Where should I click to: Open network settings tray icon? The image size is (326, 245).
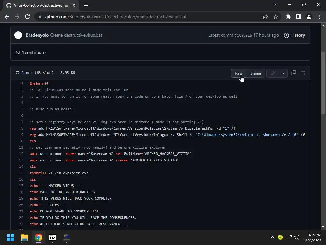click(x=289, y=237)
